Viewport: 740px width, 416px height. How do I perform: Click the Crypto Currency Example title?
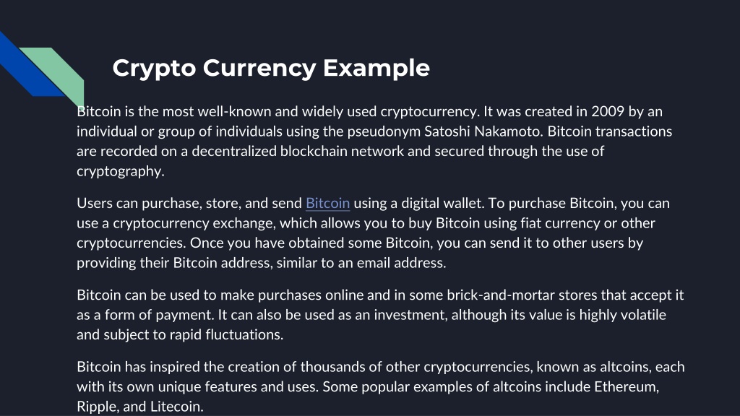click(271, 68)
